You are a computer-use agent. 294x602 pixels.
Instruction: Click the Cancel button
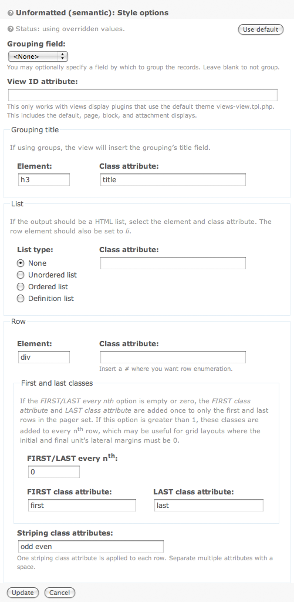click(59, 593)
